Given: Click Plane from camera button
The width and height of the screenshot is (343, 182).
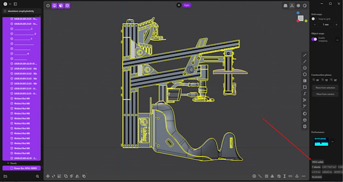Looking at the screenshot, I should (325, 94).
